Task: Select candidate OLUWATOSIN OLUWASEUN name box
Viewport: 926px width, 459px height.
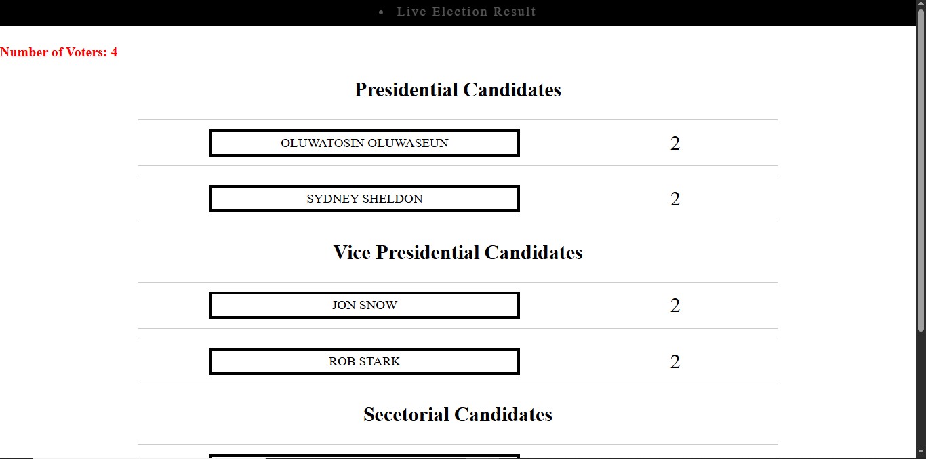Action: click(x=365, y=143)
